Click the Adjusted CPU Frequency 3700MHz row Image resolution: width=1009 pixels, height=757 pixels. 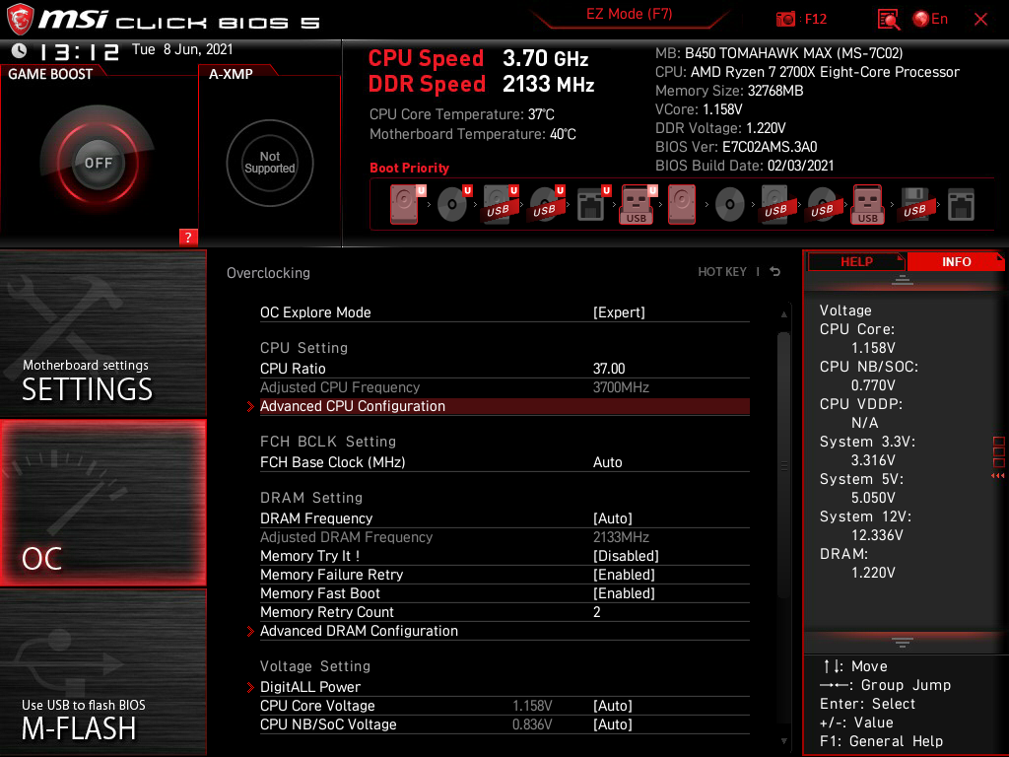(504, 386)
